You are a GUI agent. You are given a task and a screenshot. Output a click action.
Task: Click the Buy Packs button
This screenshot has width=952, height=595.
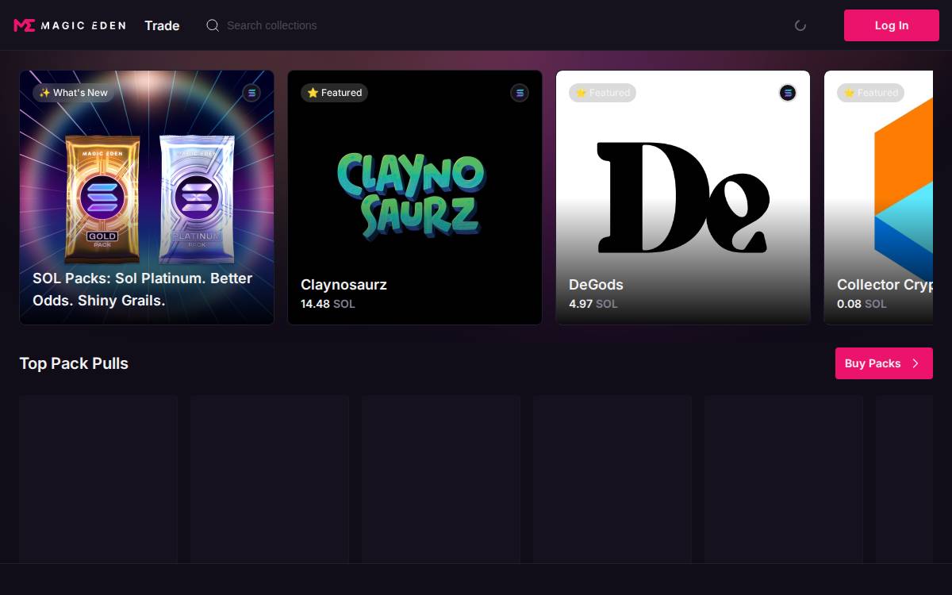pyautogui.click(x=884, y=363)
